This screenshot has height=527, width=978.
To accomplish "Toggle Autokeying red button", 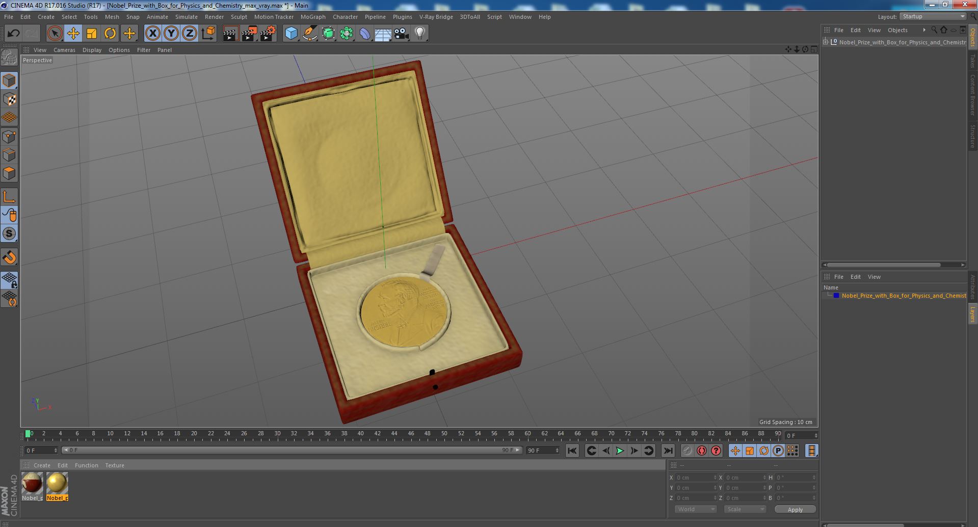I will 702,451.
